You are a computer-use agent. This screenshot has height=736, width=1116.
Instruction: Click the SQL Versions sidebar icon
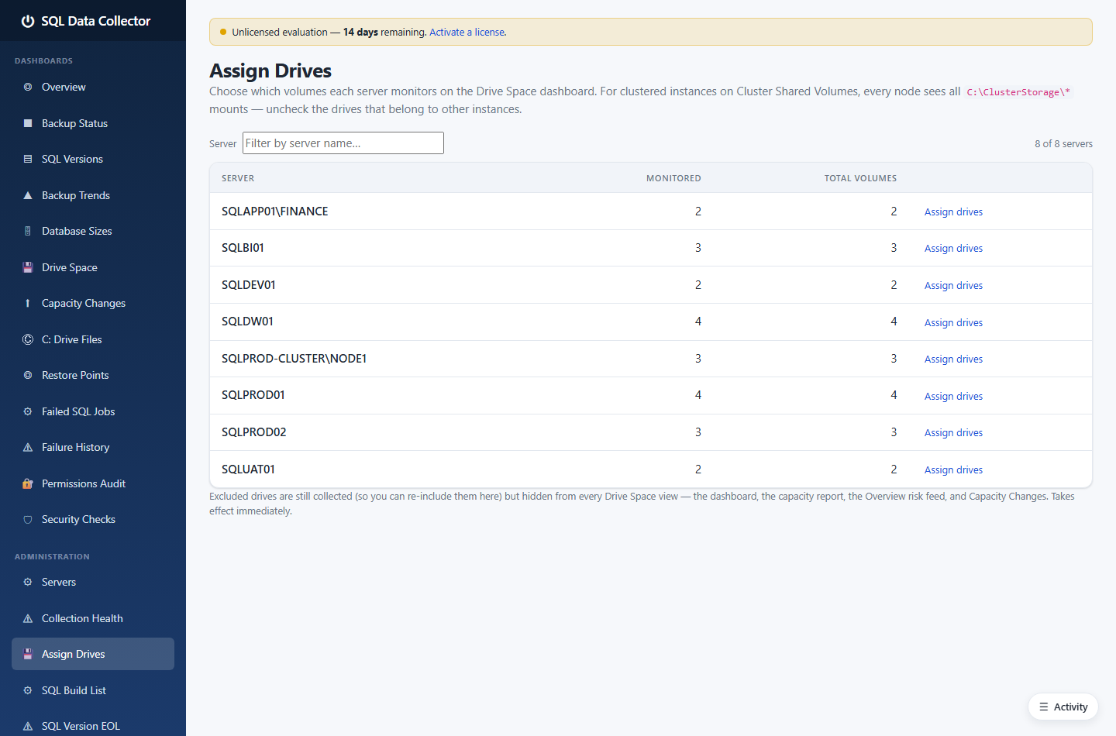click(x=28, y=160)
